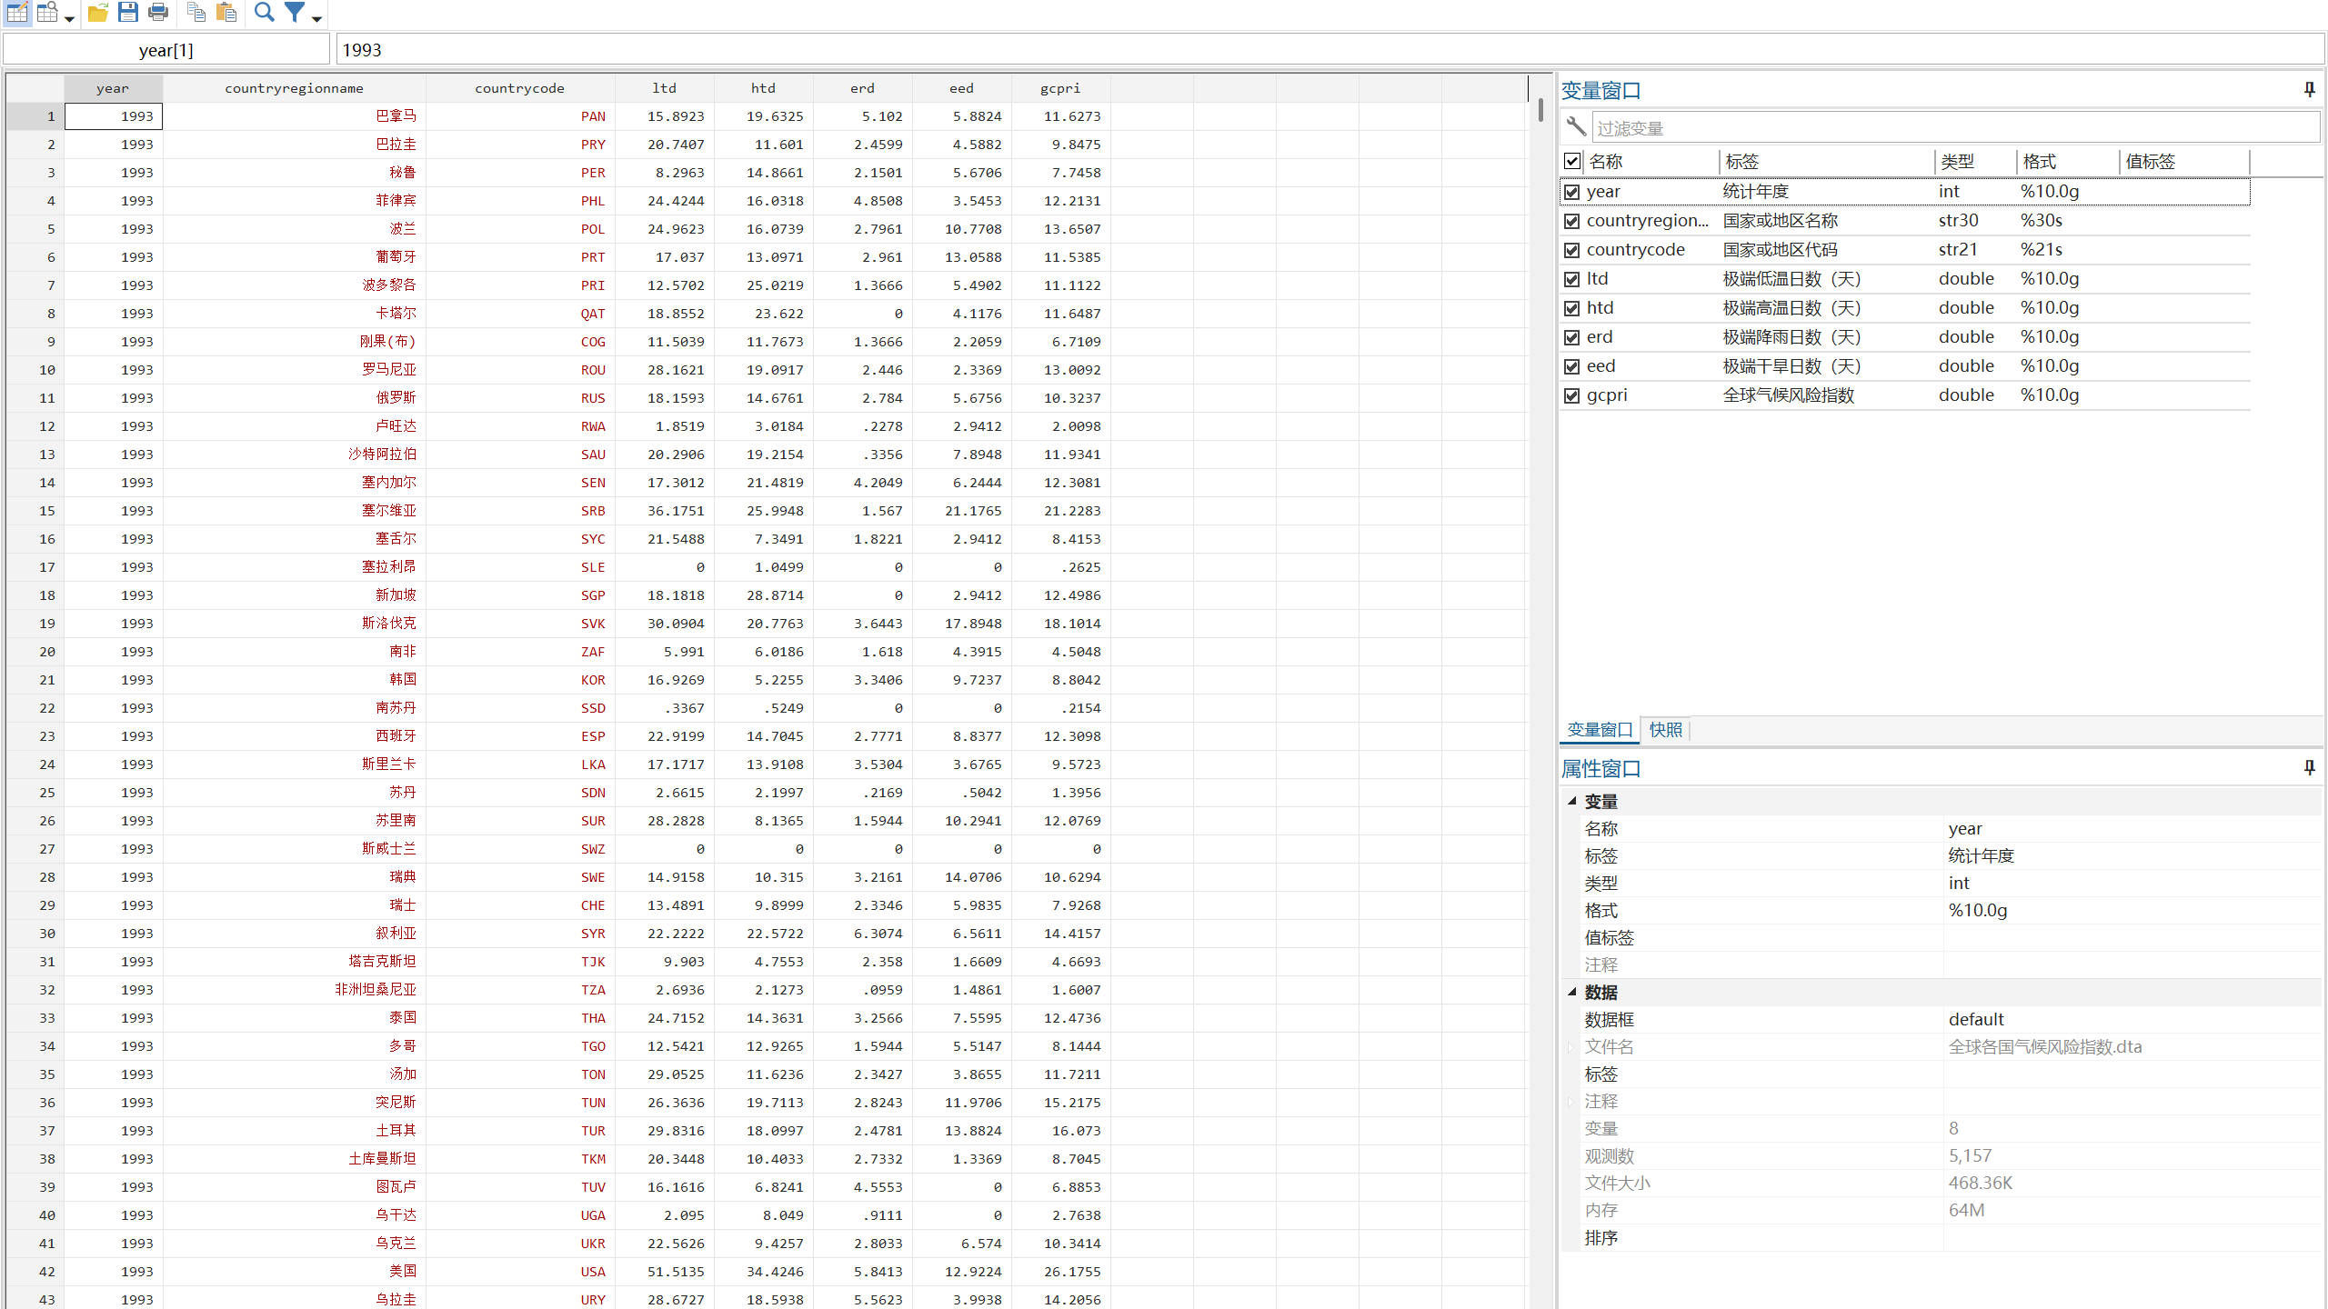Viewport: 2328px width, 1309px height.
Task: Click the open file folder icon
Action: tap(98, 13)
